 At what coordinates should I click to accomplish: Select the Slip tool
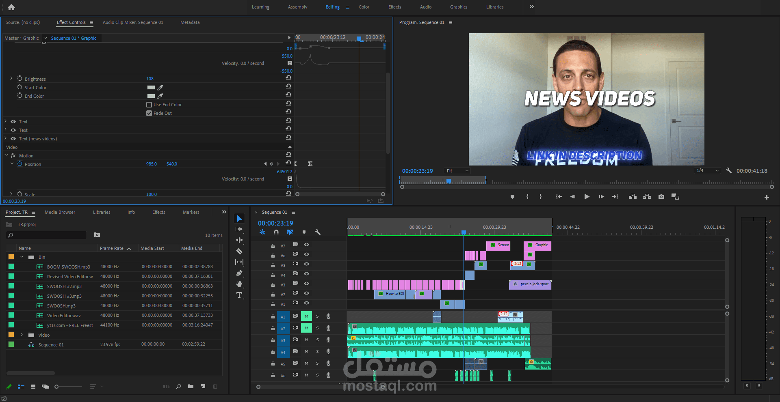pos(239,262)
